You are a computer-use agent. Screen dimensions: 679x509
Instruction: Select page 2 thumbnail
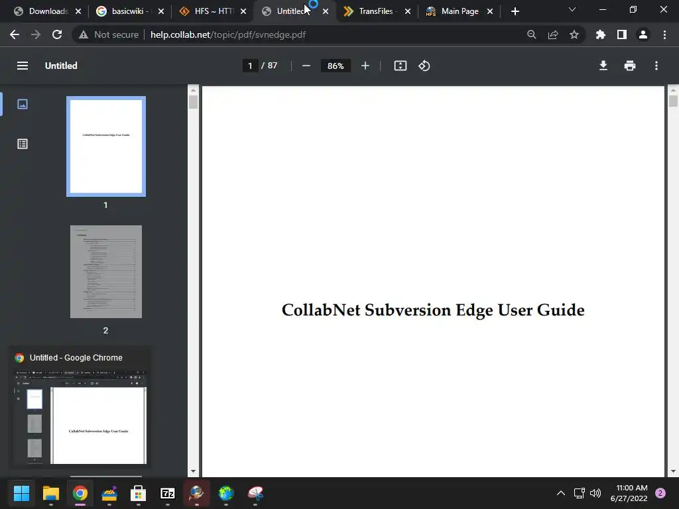(x=106, y=272)
